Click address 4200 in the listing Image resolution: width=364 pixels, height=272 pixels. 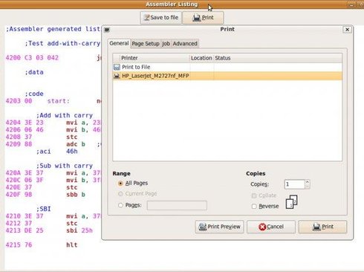click(13, 58)
